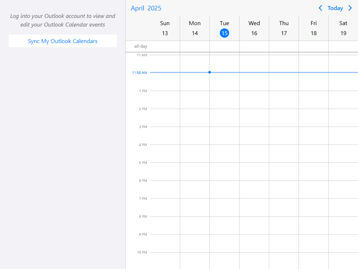Click the 11 AM time label
The width and height of the screenshot is (358, 269).
click(x=142, y=55)
